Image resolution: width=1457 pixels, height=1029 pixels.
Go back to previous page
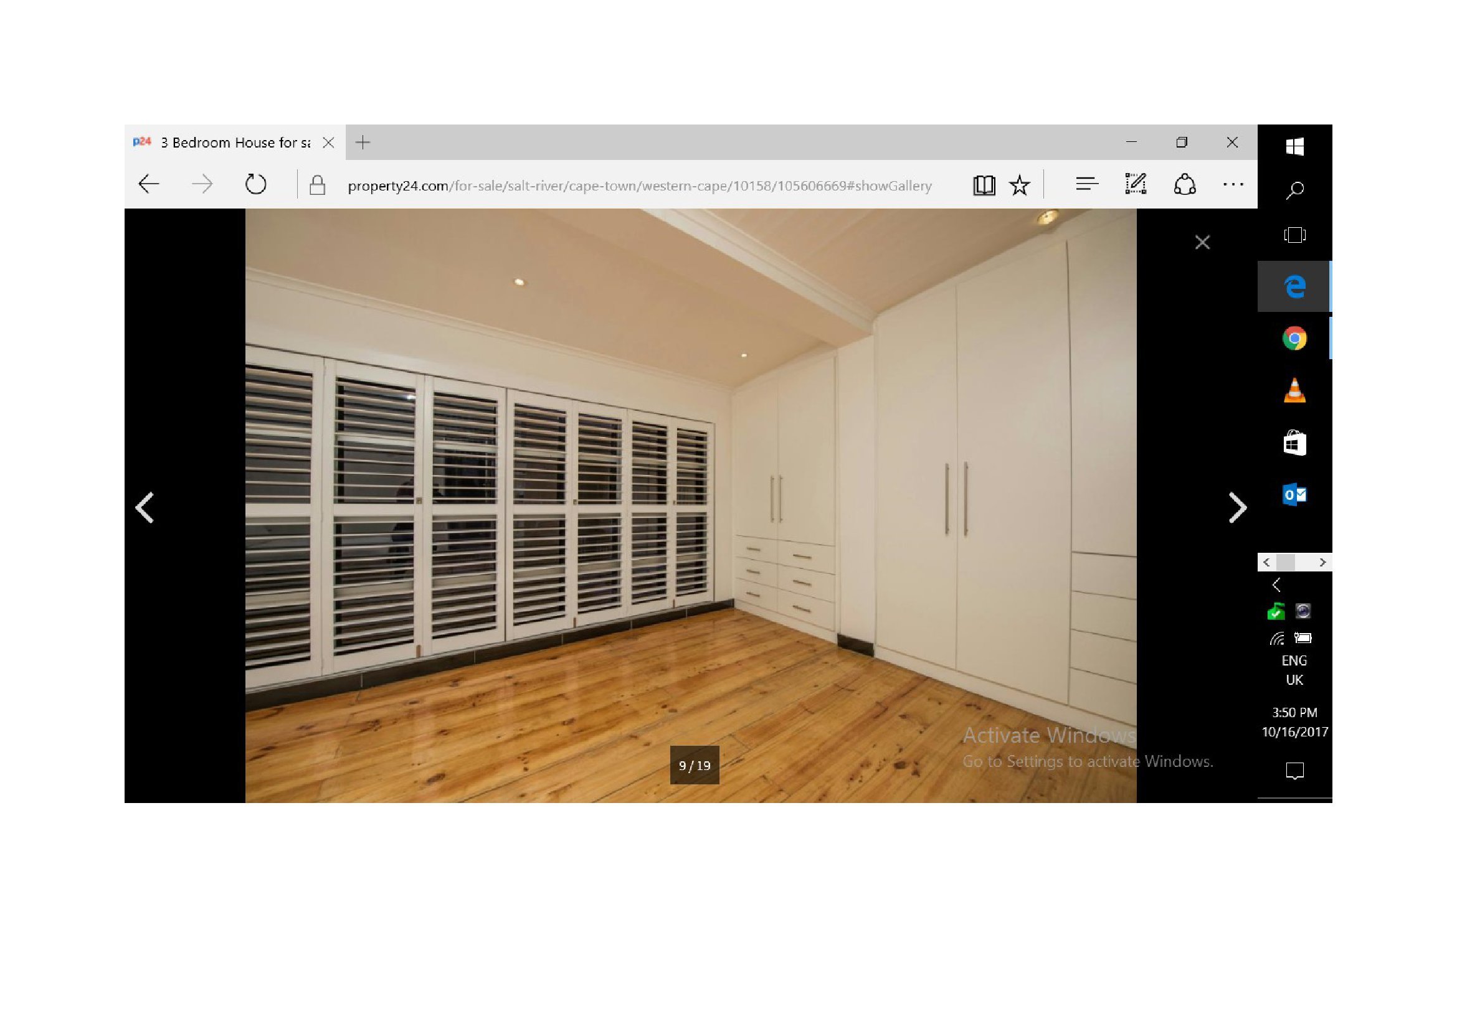[149, 184]
